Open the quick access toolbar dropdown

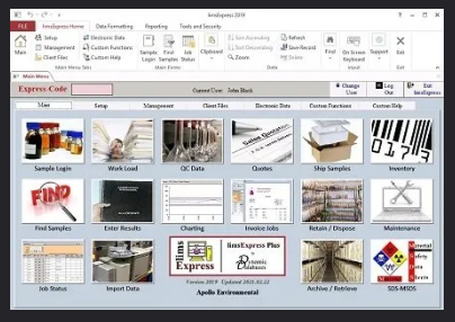pos(59,15)
